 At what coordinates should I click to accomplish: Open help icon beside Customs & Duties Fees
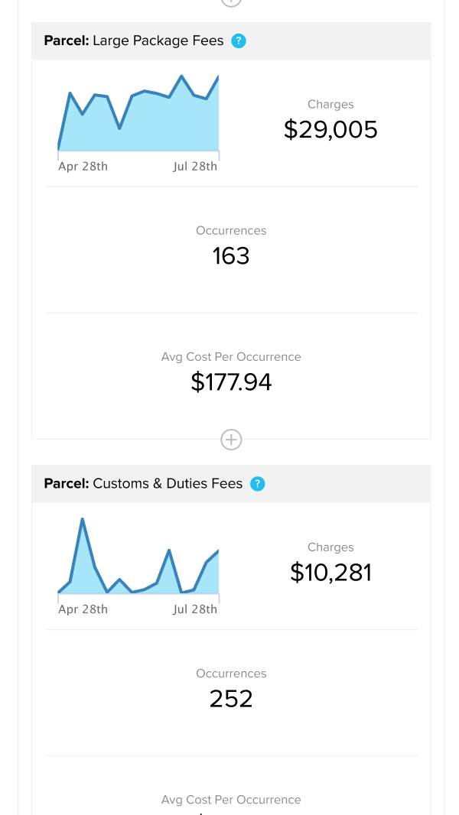pyautogui.click(x=257, y=484)
